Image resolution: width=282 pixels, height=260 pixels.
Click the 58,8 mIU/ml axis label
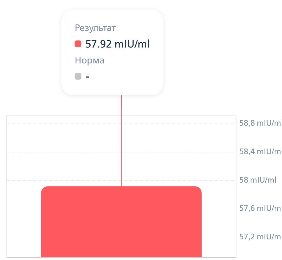click(260, 123)
